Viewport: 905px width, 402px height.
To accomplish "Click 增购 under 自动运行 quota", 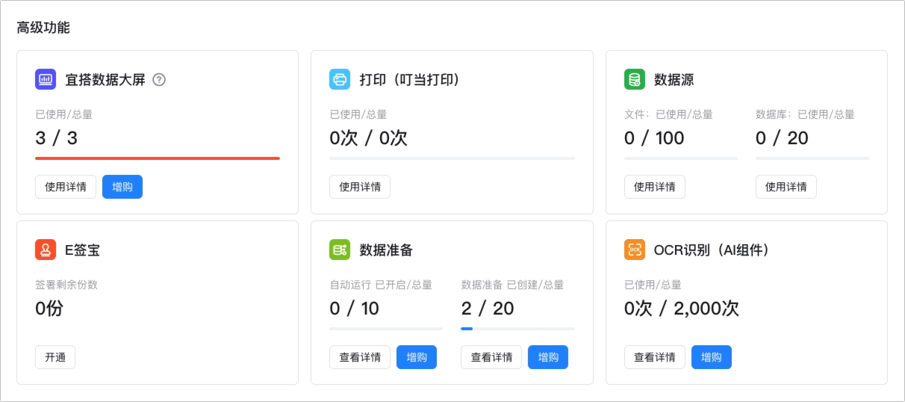I will pyautogui.click(x=417, y=357).
